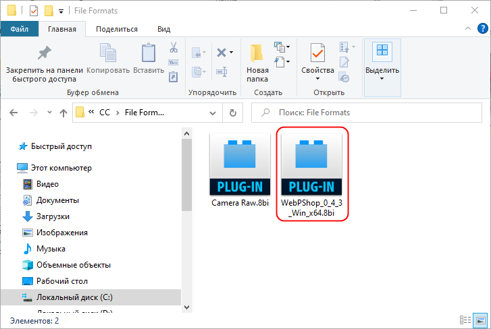
Task: Click the search field Поиск: File Formats
Action: (x=366, y=113)
